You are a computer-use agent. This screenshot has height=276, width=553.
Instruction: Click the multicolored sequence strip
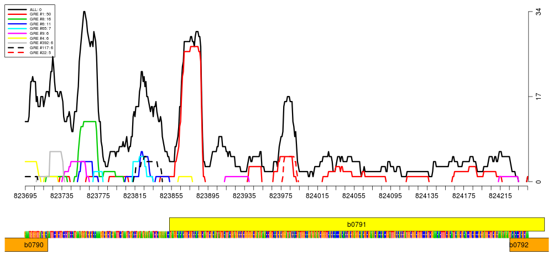coord(276,235)
